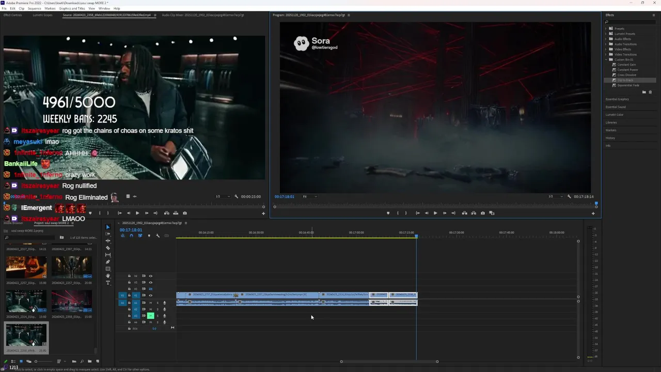Click Overwrite button in Source Monitor
This screenshot has height=372, width=661.
click(176, 213)
